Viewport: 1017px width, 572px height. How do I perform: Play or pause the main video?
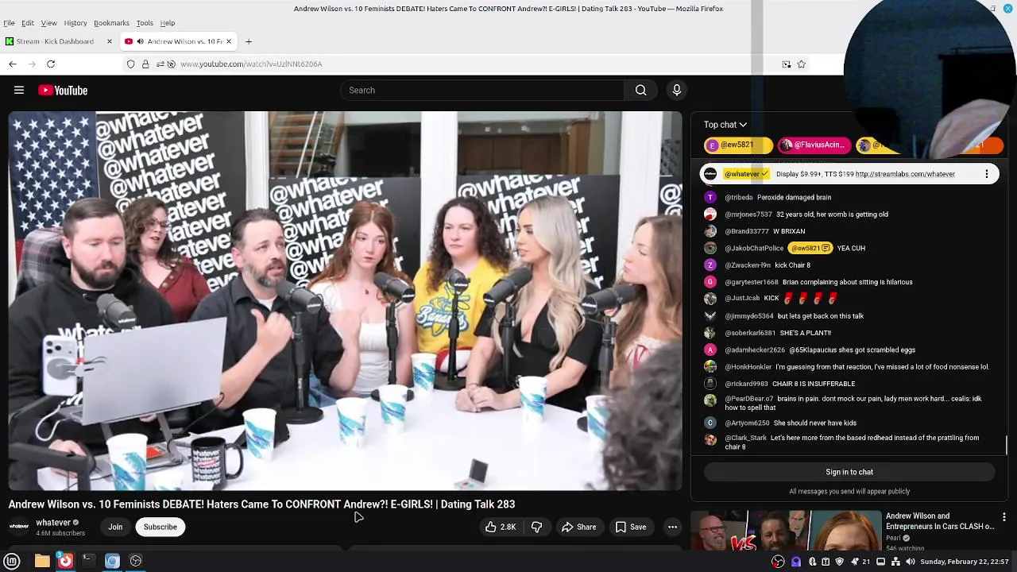pyautogui.click(x=346, y=300)
